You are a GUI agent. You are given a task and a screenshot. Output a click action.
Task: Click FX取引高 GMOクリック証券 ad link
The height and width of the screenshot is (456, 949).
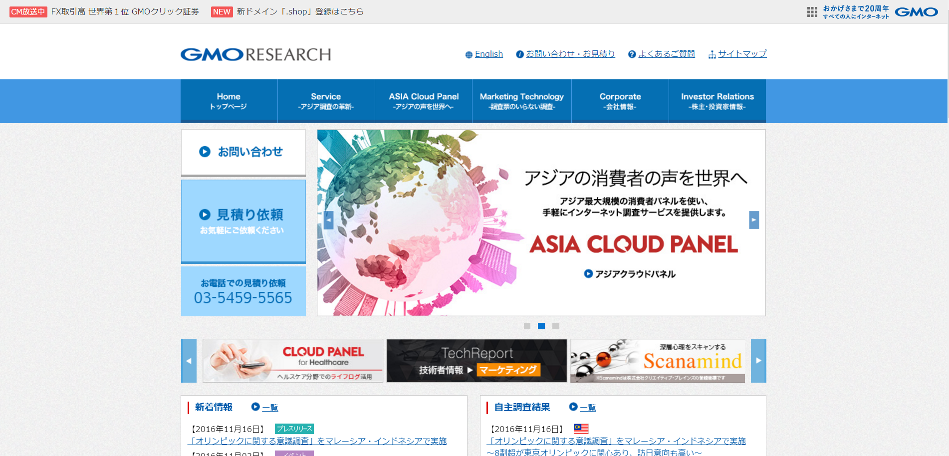125,11
